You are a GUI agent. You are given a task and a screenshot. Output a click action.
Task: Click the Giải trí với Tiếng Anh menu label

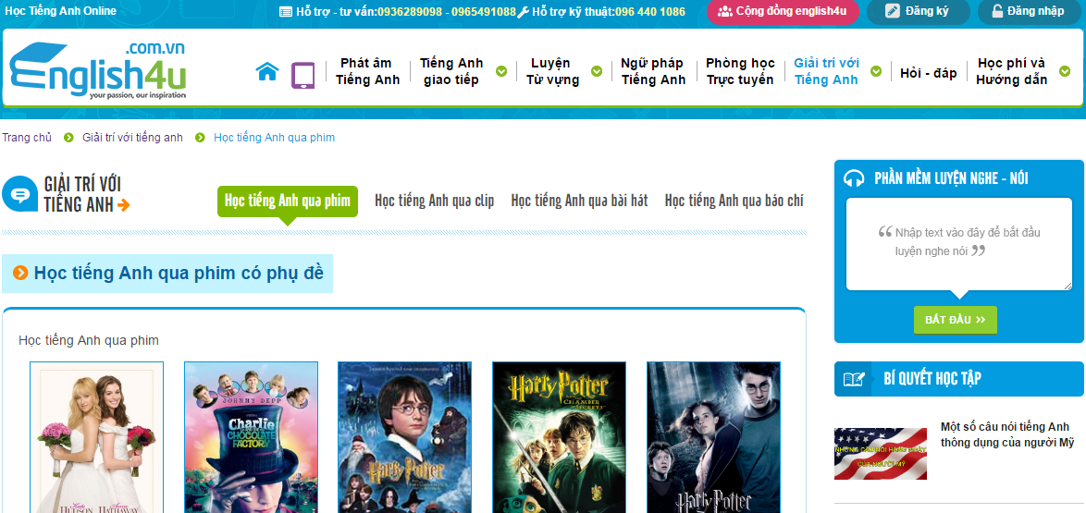826,71
